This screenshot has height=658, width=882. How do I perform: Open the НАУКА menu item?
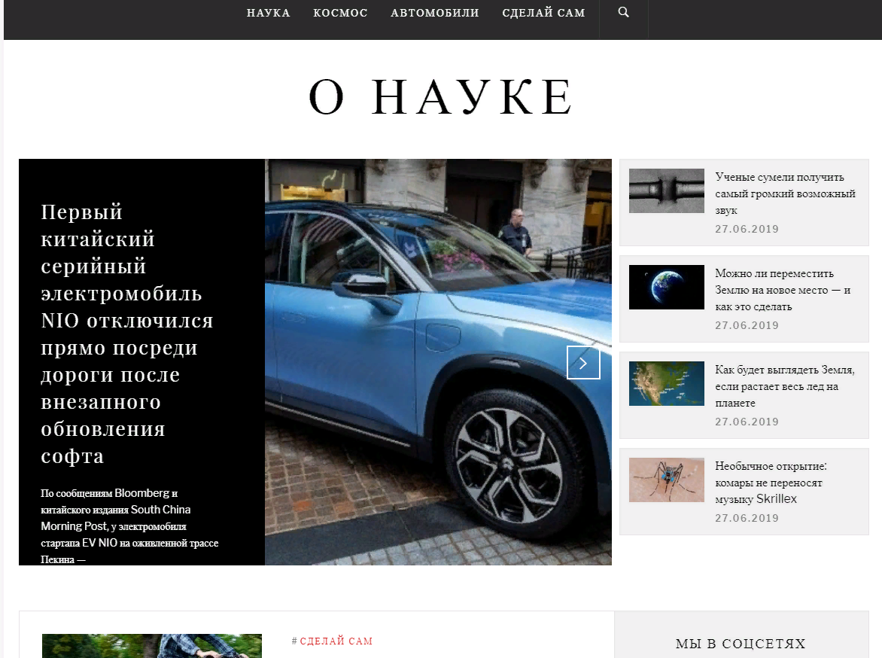pos(269,13)
